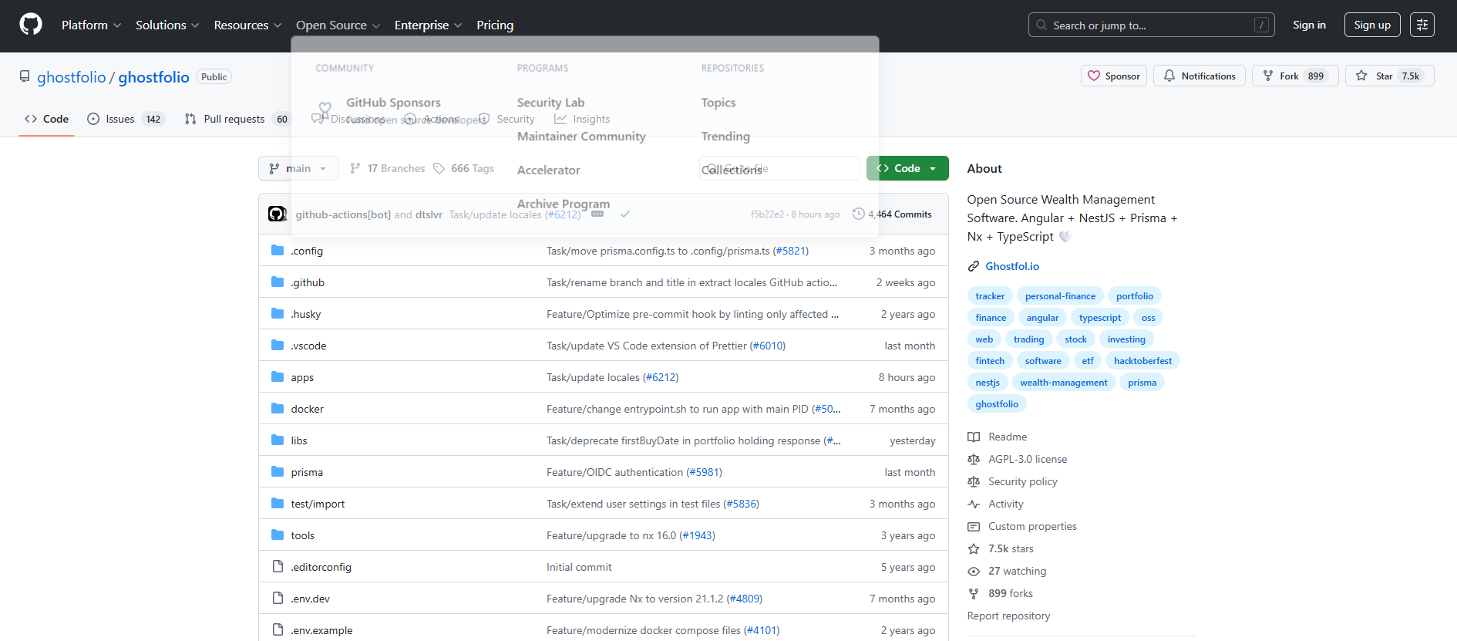
Task: Select Accelerator program entry
Action: [548, 170]
